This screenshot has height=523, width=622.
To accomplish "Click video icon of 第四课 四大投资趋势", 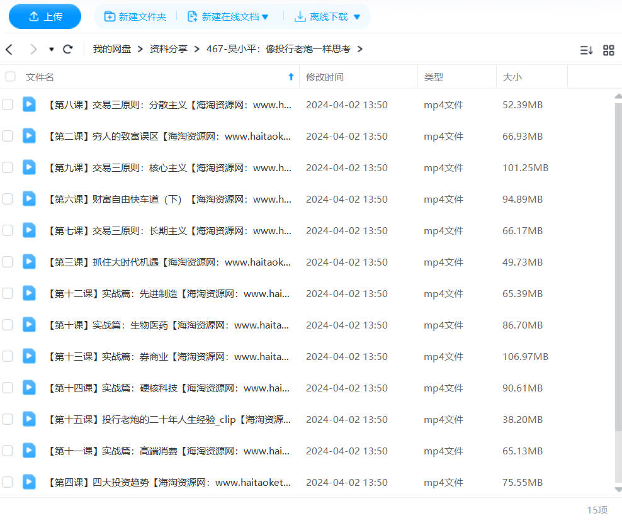I will pos(29,481).
